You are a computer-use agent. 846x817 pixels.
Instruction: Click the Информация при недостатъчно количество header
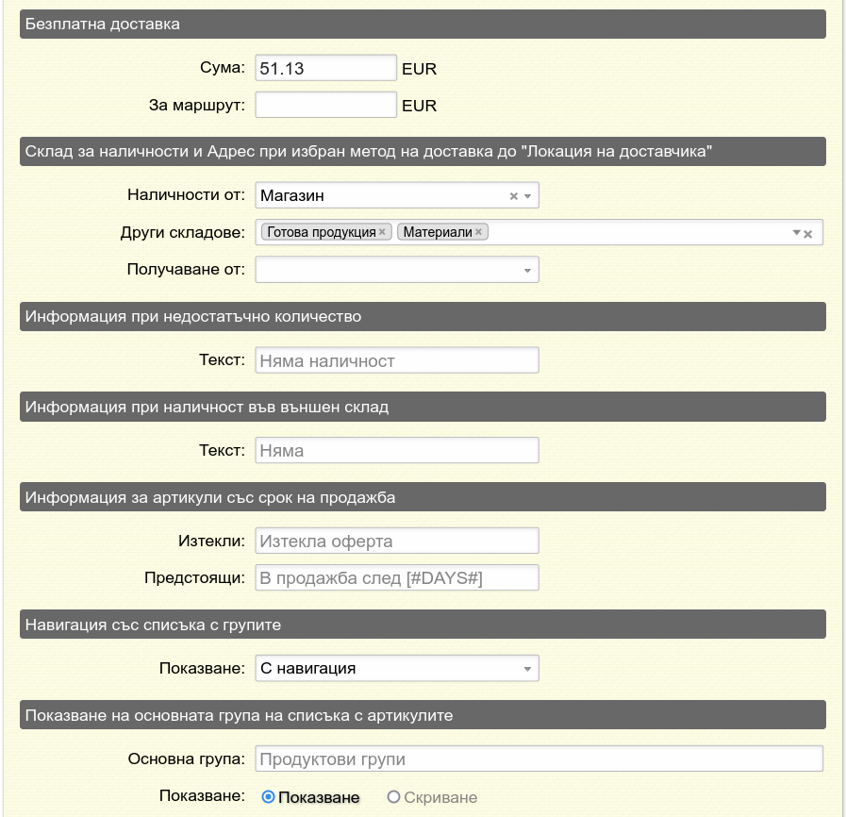tap(423, 316)
